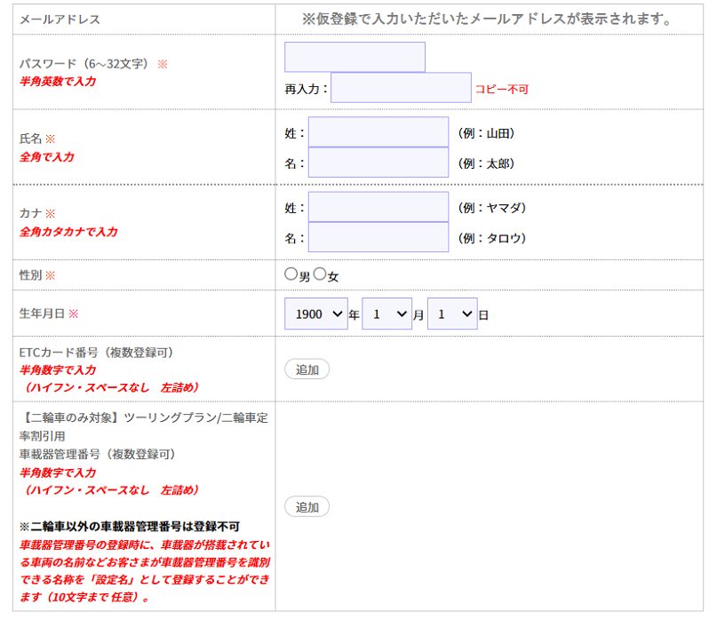Click the 全角カタカナで入力 hint text
The width and height of the screenshot is (725, 620).
[x=68, y=232]
